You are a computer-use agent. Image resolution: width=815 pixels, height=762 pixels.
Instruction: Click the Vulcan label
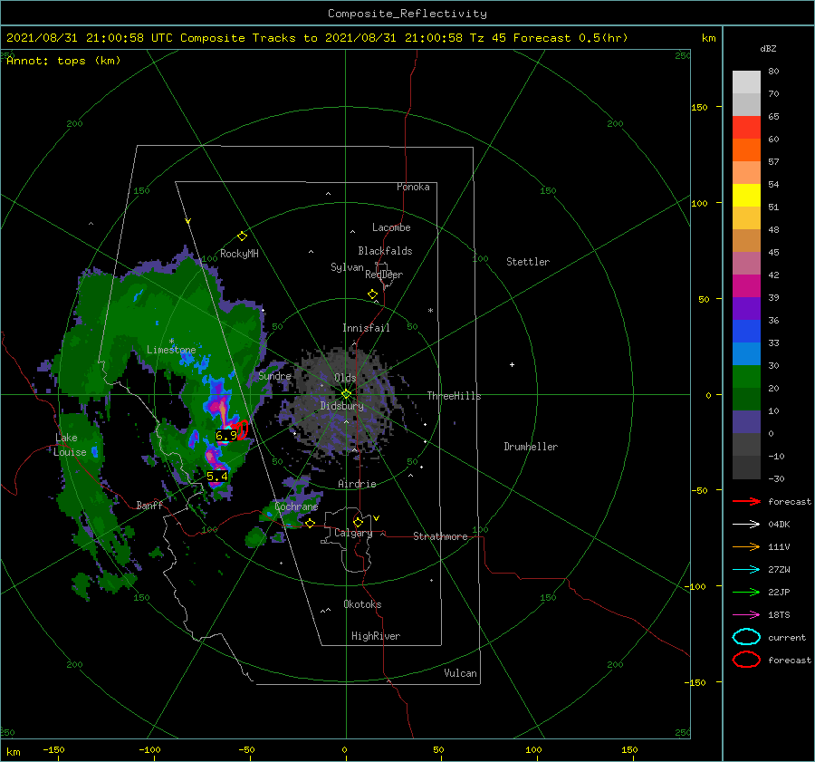(x=461, y=673)
